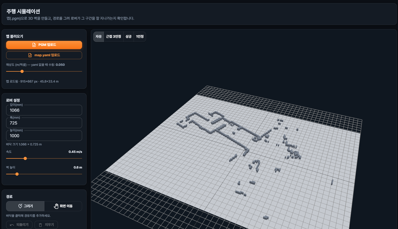
Task: Select the 화면 이동 mode
Action: [63, 206]
